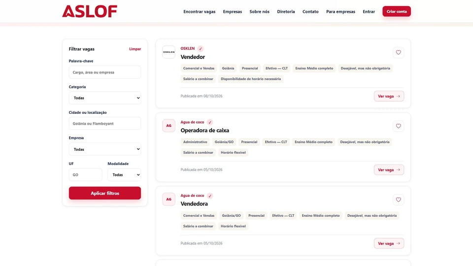Open the Modalidade dropdown
Screen dimensions: 473x266
(124, 174)
